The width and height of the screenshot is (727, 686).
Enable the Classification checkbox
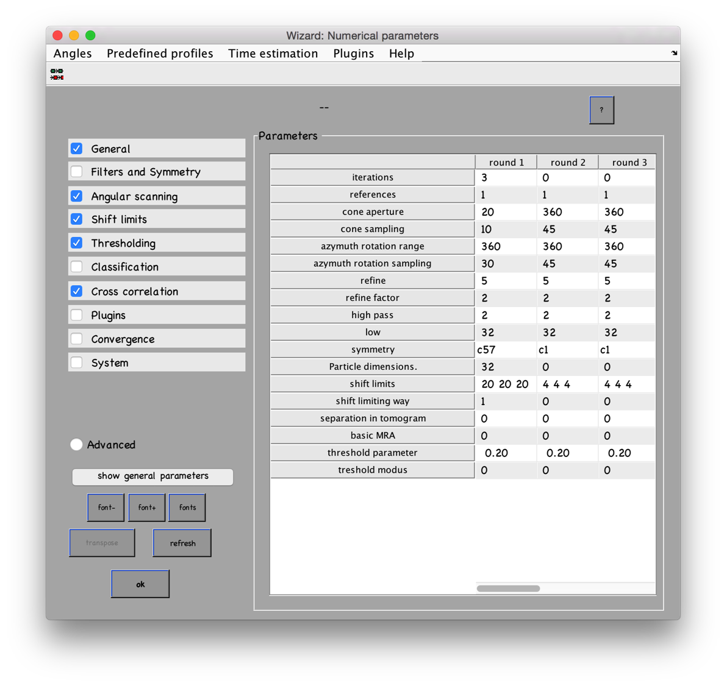(77, 266)
